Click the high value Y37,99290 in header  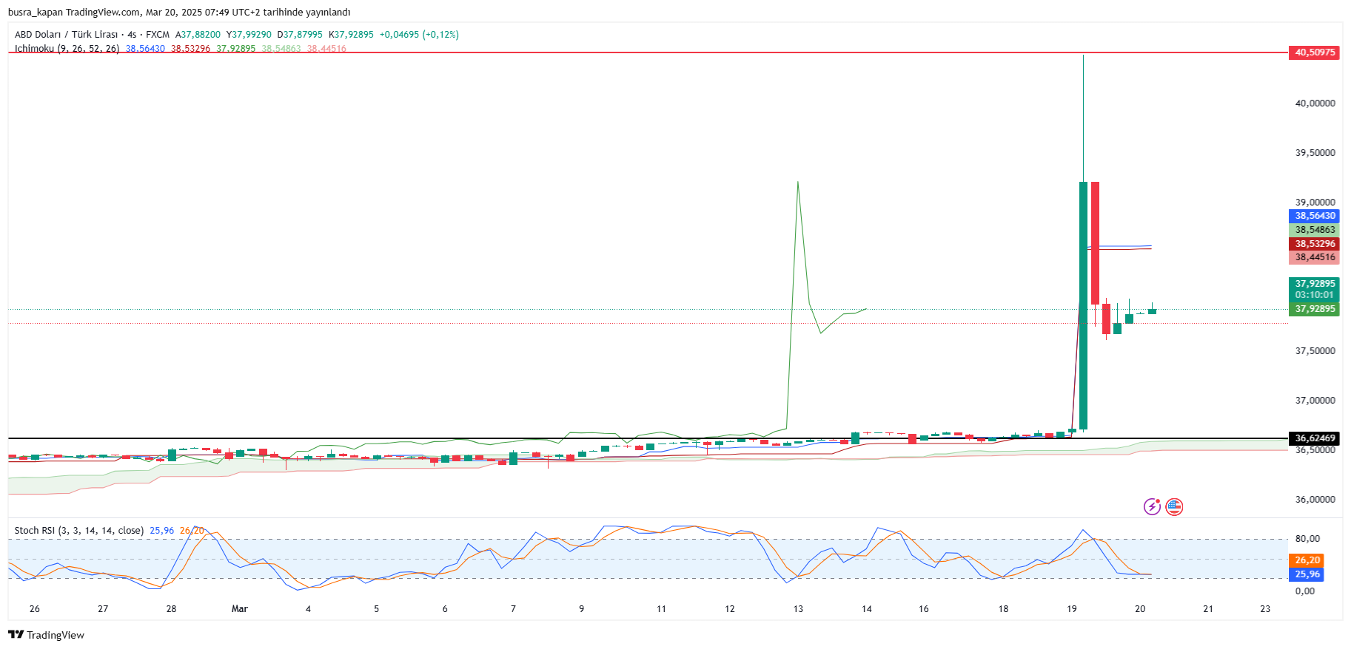click(x=249, y=35)
